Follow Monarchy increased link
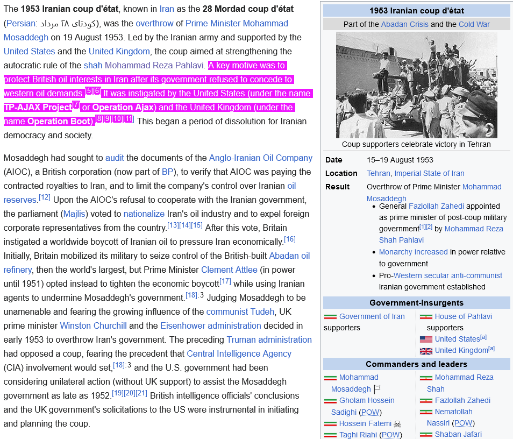Viewport: 513px width, 439px height. point(413,252)
